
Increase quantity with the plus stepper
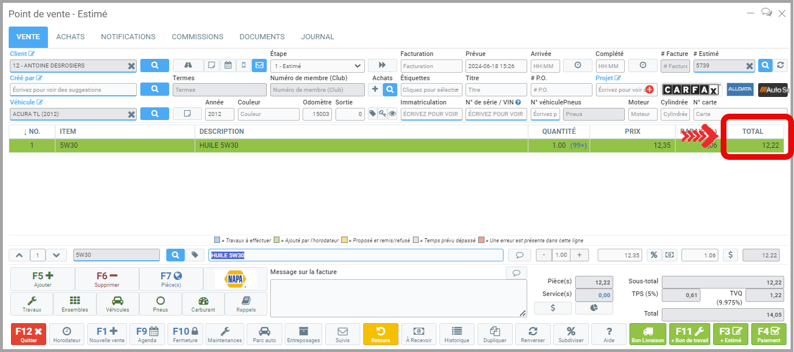[x=579, y=255]
